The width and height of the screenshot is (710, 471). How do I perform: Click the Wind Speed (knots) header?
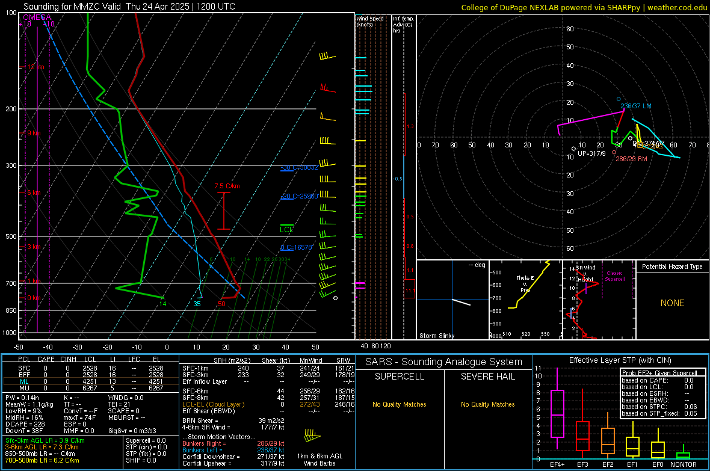(x=370, y=21)
